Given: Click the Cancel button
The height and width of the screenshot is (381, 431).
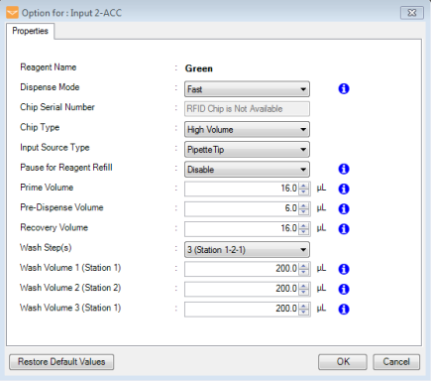Looking at the screenshot, I should pyautogui.click(x=396, y=362).
